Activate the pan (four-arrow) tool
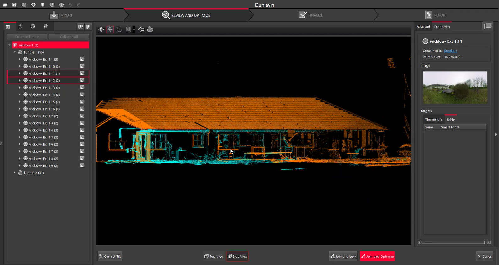The height and width of the screenshot is (265, 499). (110, 30)
